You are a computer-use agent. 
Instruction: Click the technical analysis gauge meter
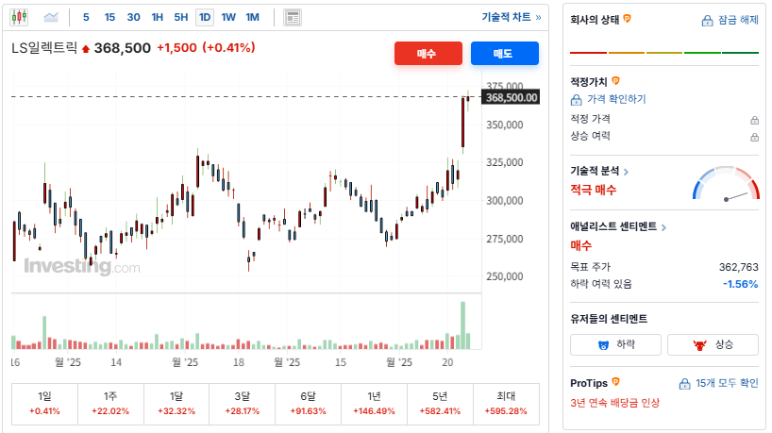(726, 184)
